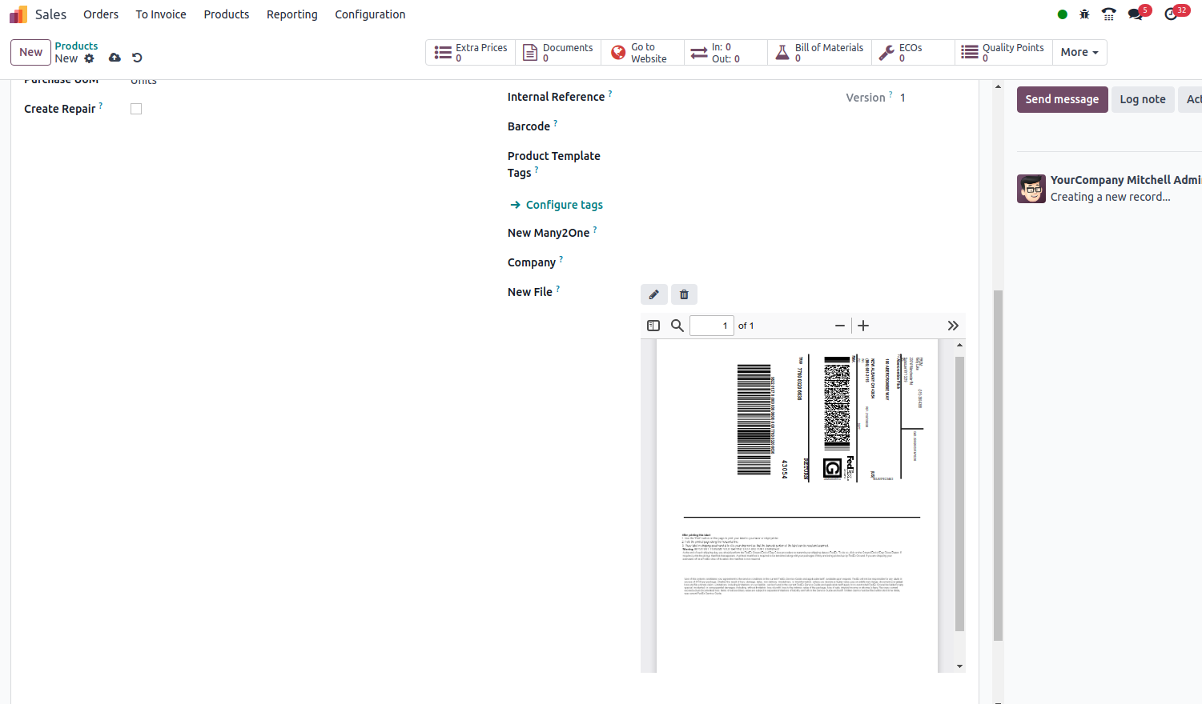Screen dimensions: 1202x704
Task: Click the New record button
Action: pyautogui.click(x=30, y=52)
